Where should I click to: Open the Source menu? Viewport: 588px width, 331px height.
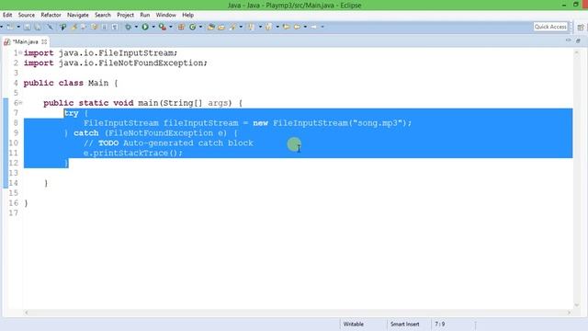pos(27,15)
